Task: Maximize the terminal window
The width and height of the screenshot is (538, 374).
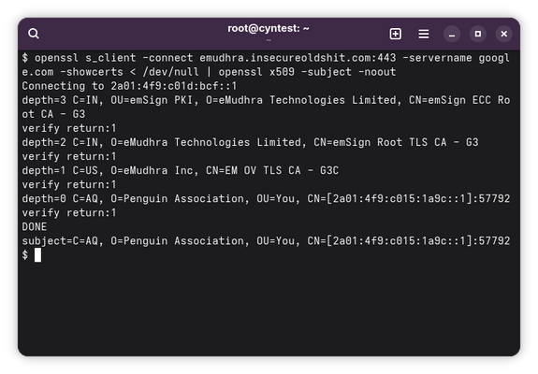Action: point(477,34)
